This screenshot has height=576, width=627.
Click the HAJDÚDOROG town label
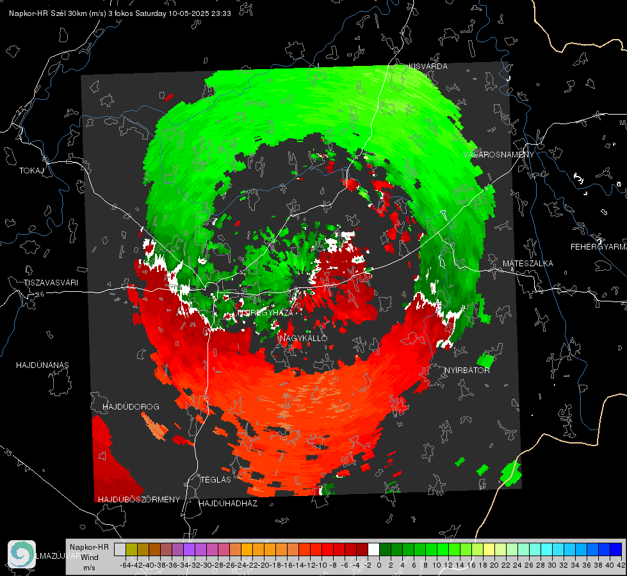(131, 407)
